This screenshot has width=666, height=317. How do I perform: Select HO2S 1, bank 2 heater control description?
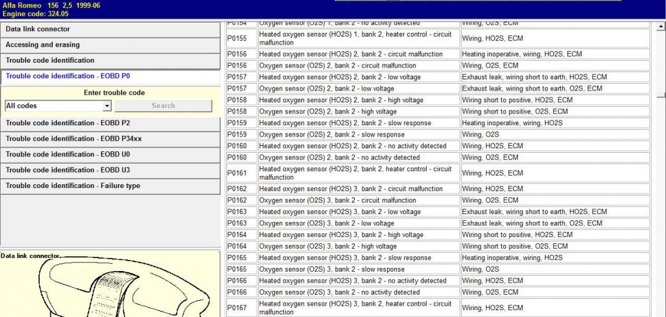(x=359, y=38)
